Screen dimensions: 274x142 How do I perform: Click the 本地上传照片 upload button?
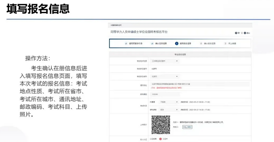point(187,127)
